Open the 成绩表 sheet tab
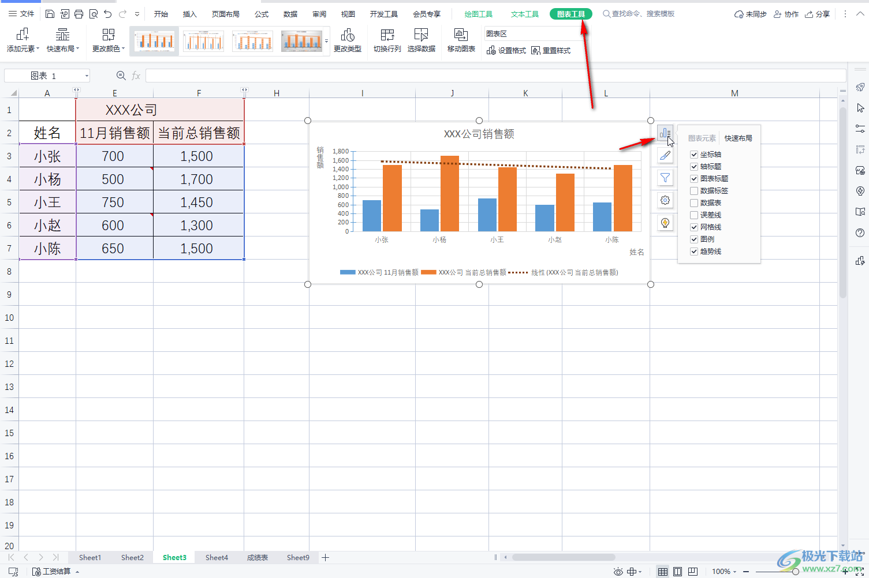Image resolution: width=869 pixels, height=578 pixels. coord(258,557)
